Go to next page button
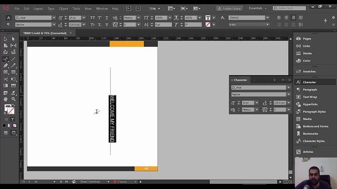 click(x=61, y=182)
